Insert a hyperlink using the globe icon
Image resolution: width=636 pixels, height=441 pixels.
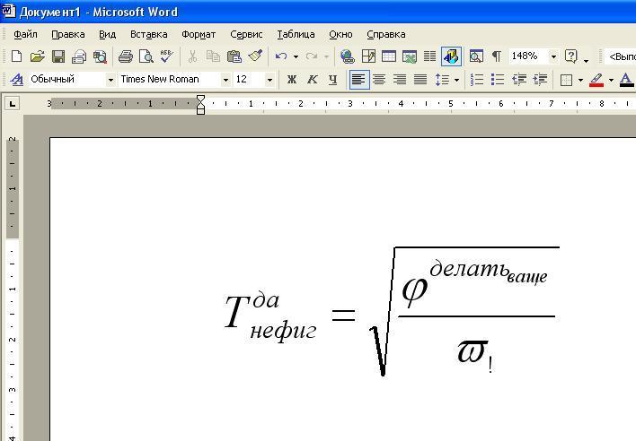[x=347, y=56]
